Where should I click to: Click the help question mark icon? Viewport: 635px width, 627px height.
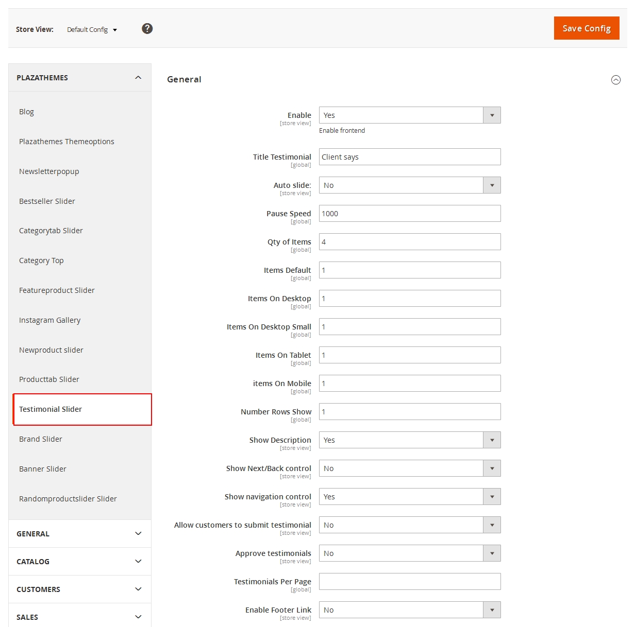click(x=147, y=29)
